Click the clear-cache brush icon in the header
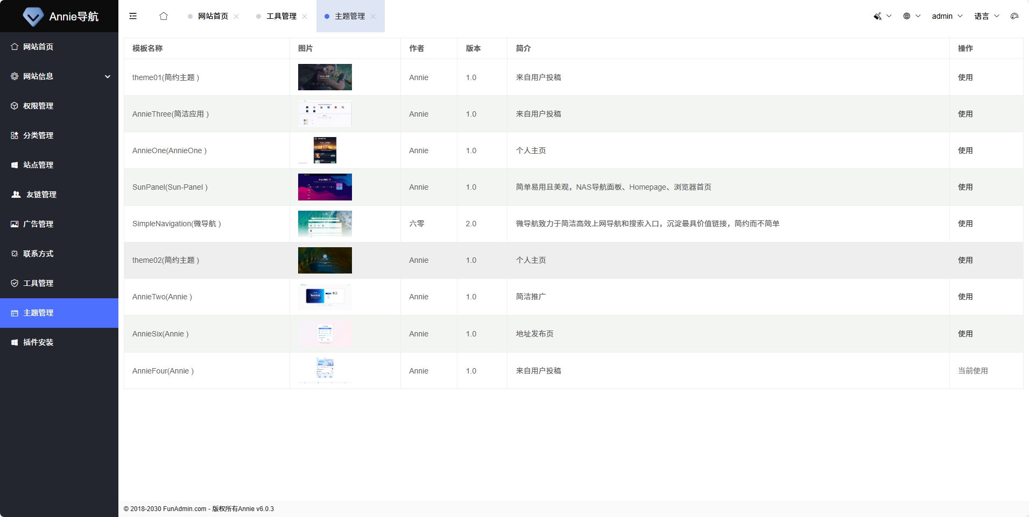The width and height of the screenshot is (1029, 517). tap(878, 16)
